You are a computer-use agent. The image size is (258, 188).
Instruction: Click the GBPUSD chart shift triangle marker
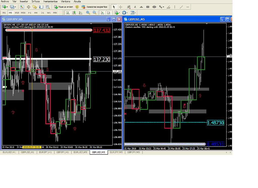[207, 24]
